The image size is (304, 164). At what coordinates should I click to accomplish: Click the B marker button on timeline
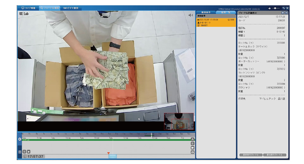coord(193,143)
